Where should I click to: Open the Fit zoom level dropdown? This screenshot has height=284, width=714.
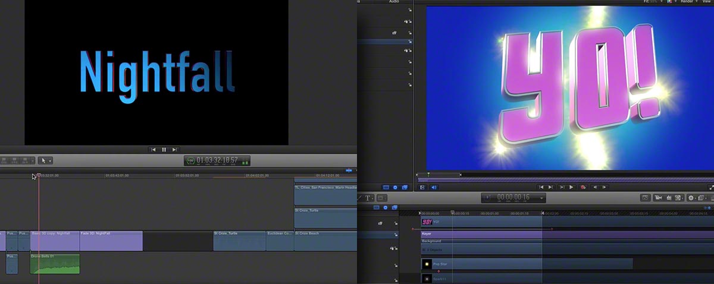tap(654, 2)
